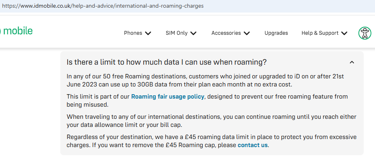375x158 pixels.
Task: Click the 30GB data limit paragraph
Action: click(x=205, y=80)
